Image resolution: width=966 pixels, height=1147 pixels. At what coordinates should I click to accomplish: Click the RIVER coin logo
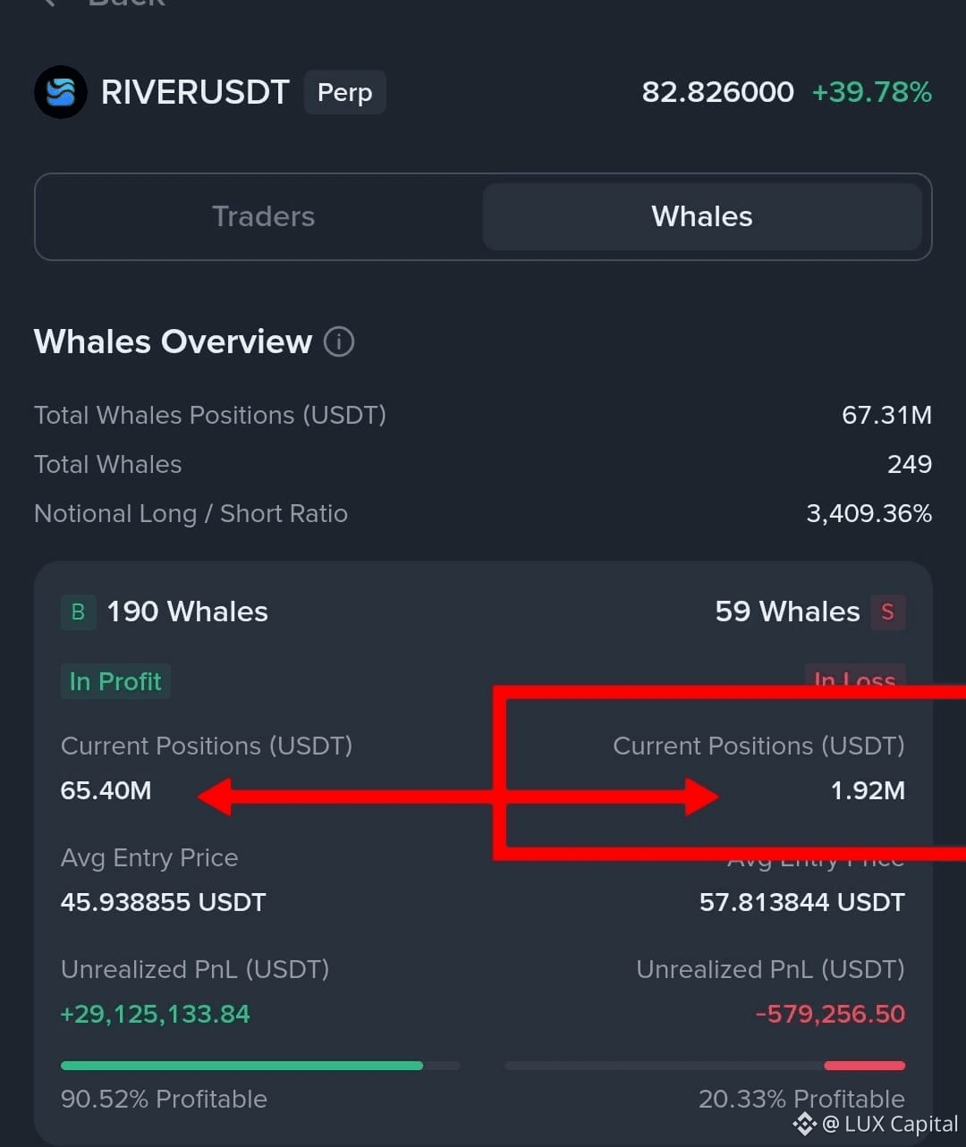[x=60, y=91]
